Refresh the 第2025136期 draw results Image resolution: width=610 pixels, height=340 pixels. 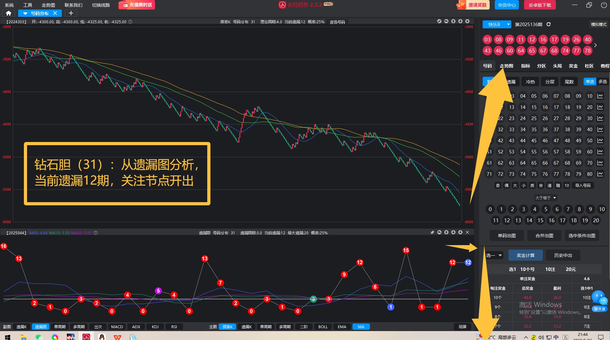point(549,24)
